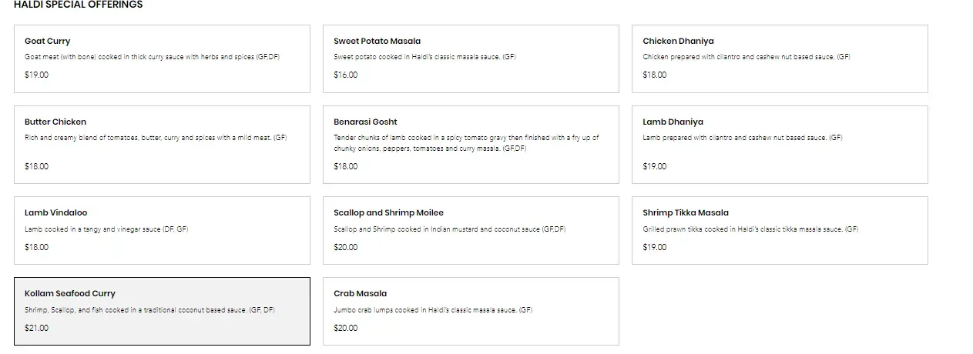Select the Crab Masala item title

pos(360,293)
